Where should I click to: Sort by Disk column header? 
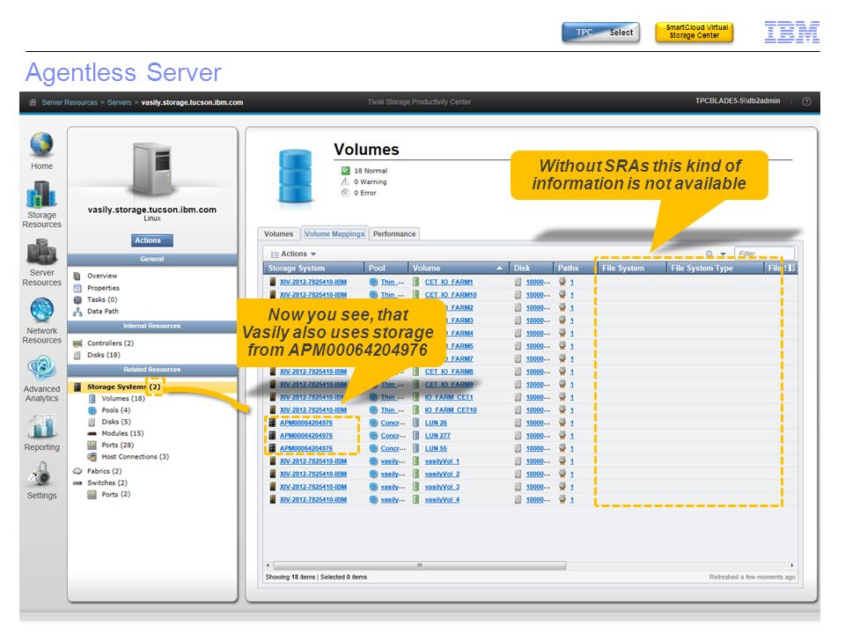(532, 268)
